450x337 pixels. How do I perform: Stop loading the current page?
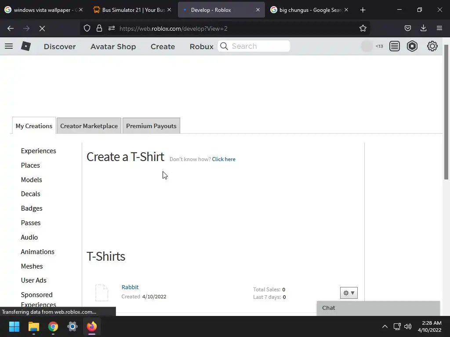coord(42,29)
